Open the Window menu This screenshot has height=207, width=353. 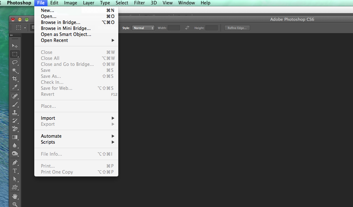(186, 3)
